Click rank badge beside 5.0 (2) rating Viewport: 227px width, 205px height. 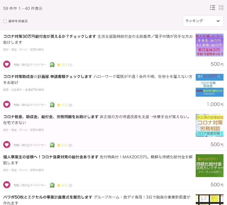(x=52, y=145)
